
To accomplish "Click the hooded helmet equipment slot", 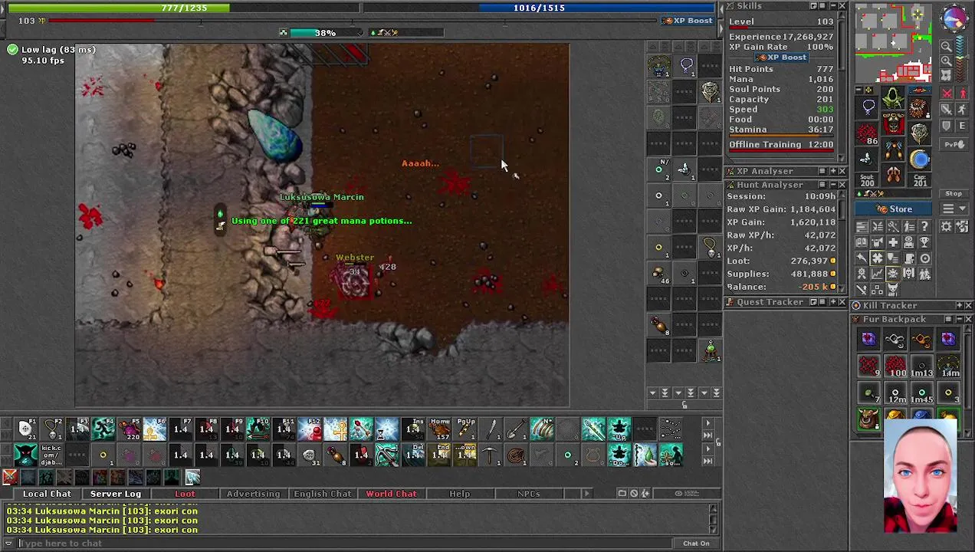I will click(893, 97).
